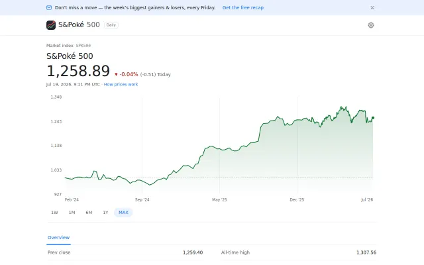Click the -0.04% change text
This screenshot has width=424, height=265.
129,74
